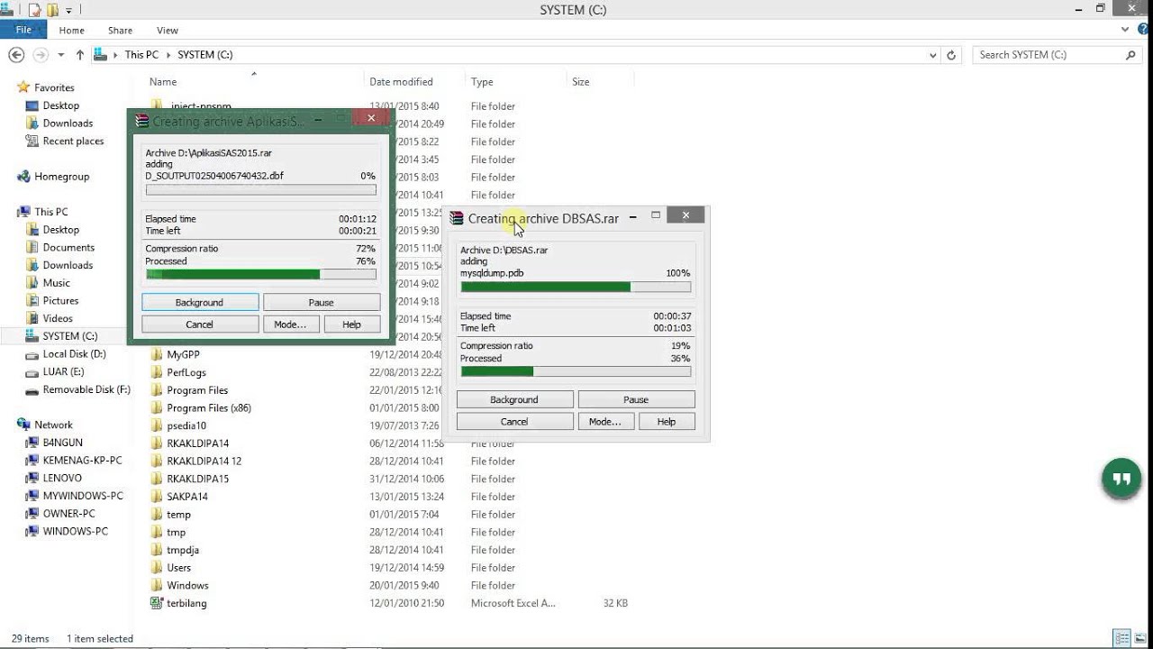Open the File menu tab
This screenshot has width=1153, height=649.
(23, 30)
